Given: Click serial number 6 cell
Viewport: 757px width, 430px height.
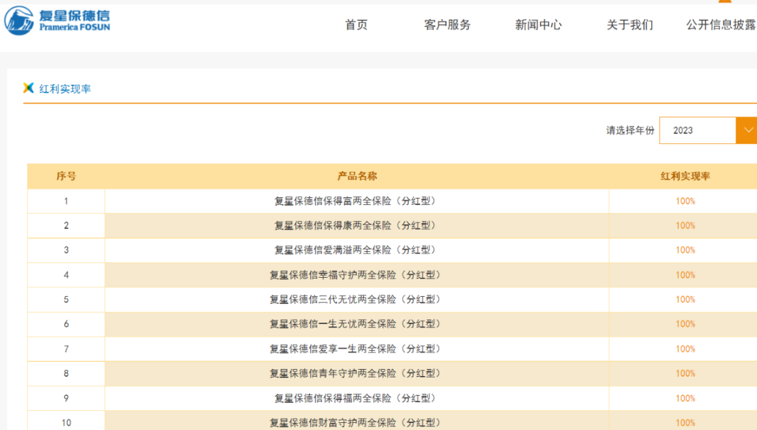Looking at the screenshot, I should click(66, 324).
